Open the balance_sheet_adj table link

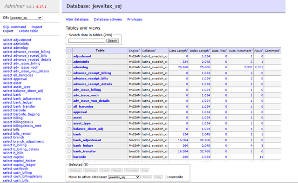(x=88, y=129)
